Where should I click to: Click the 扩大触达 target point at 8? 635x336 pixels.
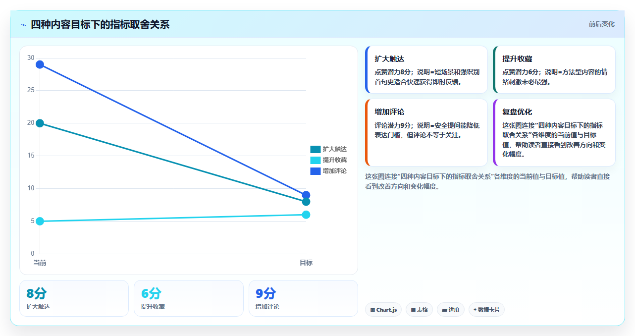306,202
